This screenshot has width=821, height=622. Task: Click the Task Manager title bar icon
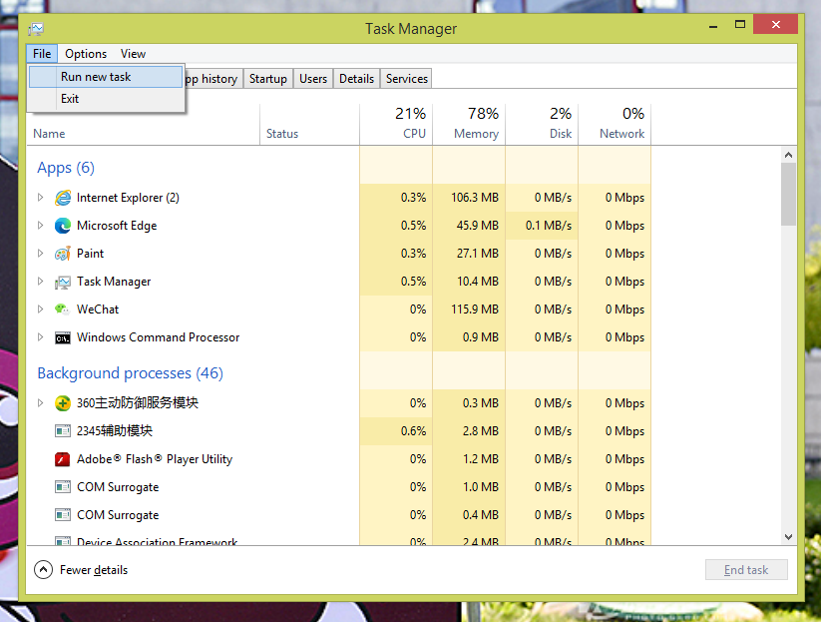[x=36, y=29]
